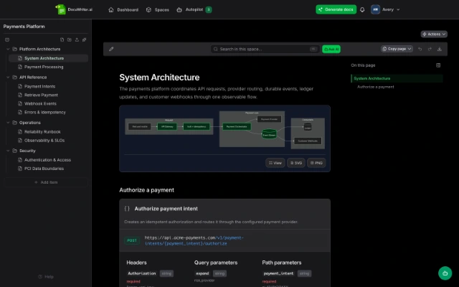This screenshot has height=287, width=459.
Task: Collapse the API Reference folder
Action: (8, 77)
